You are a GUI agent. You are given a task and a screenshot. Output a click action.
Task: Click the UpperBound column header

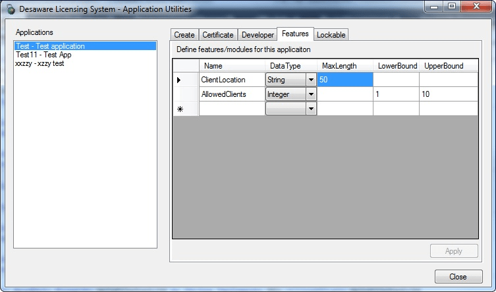coord(449,65)
